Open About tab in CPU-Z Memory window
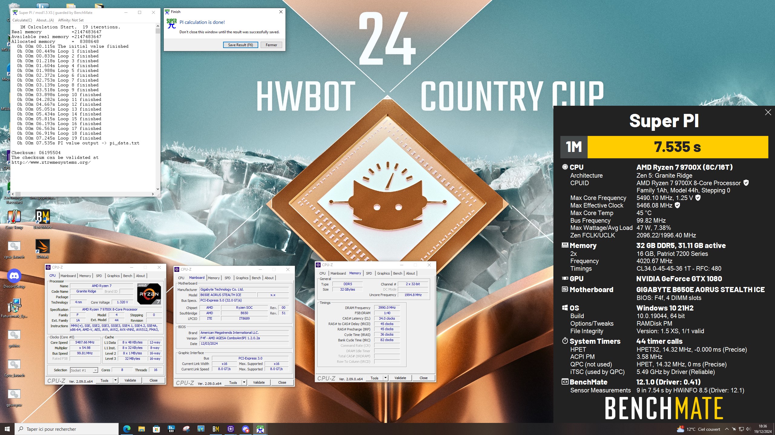775x435 pixels. tap(411, 273)
